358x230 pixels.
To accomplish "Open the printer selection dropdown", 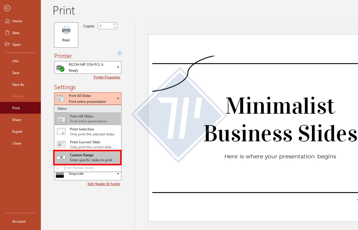I will (117, 67).
